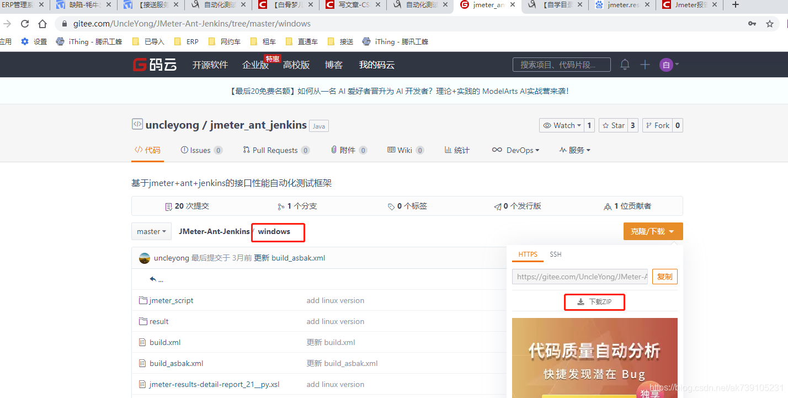Viewport: 788px width, 398px height.
Task: Open the 代码质量自动分析 ad banner
Action: tap(595, 358)
